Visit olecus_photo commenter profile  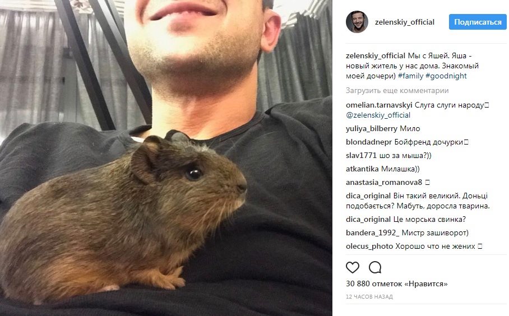pyautogui.click(x=369, y=247)
